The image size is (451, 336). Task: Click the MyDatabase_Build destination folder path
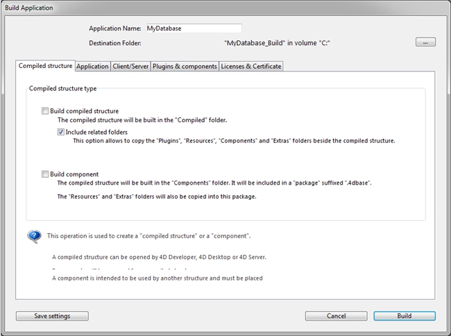coord(277,43)
